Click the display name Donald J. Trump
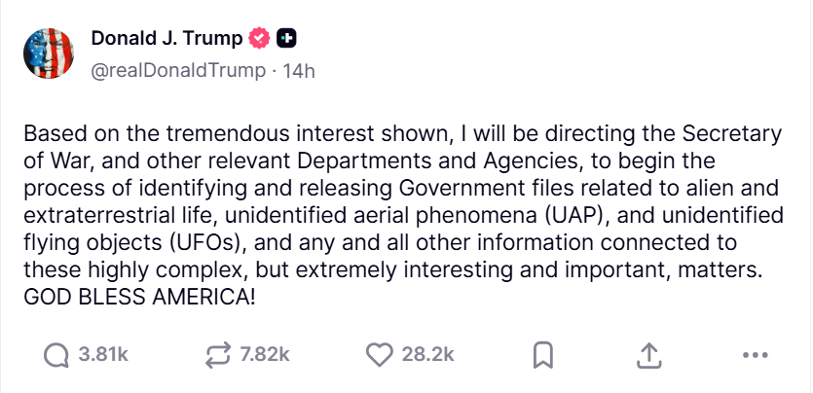Screen dimensions: 813x393 coord(166,39)
